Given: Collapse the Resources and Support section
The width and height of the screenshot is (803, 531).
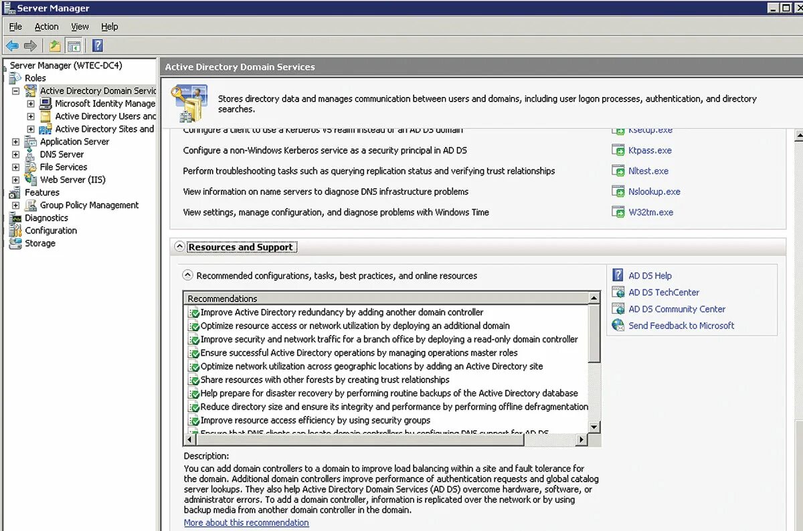Looking at the screenshot, I should [179, 247].
